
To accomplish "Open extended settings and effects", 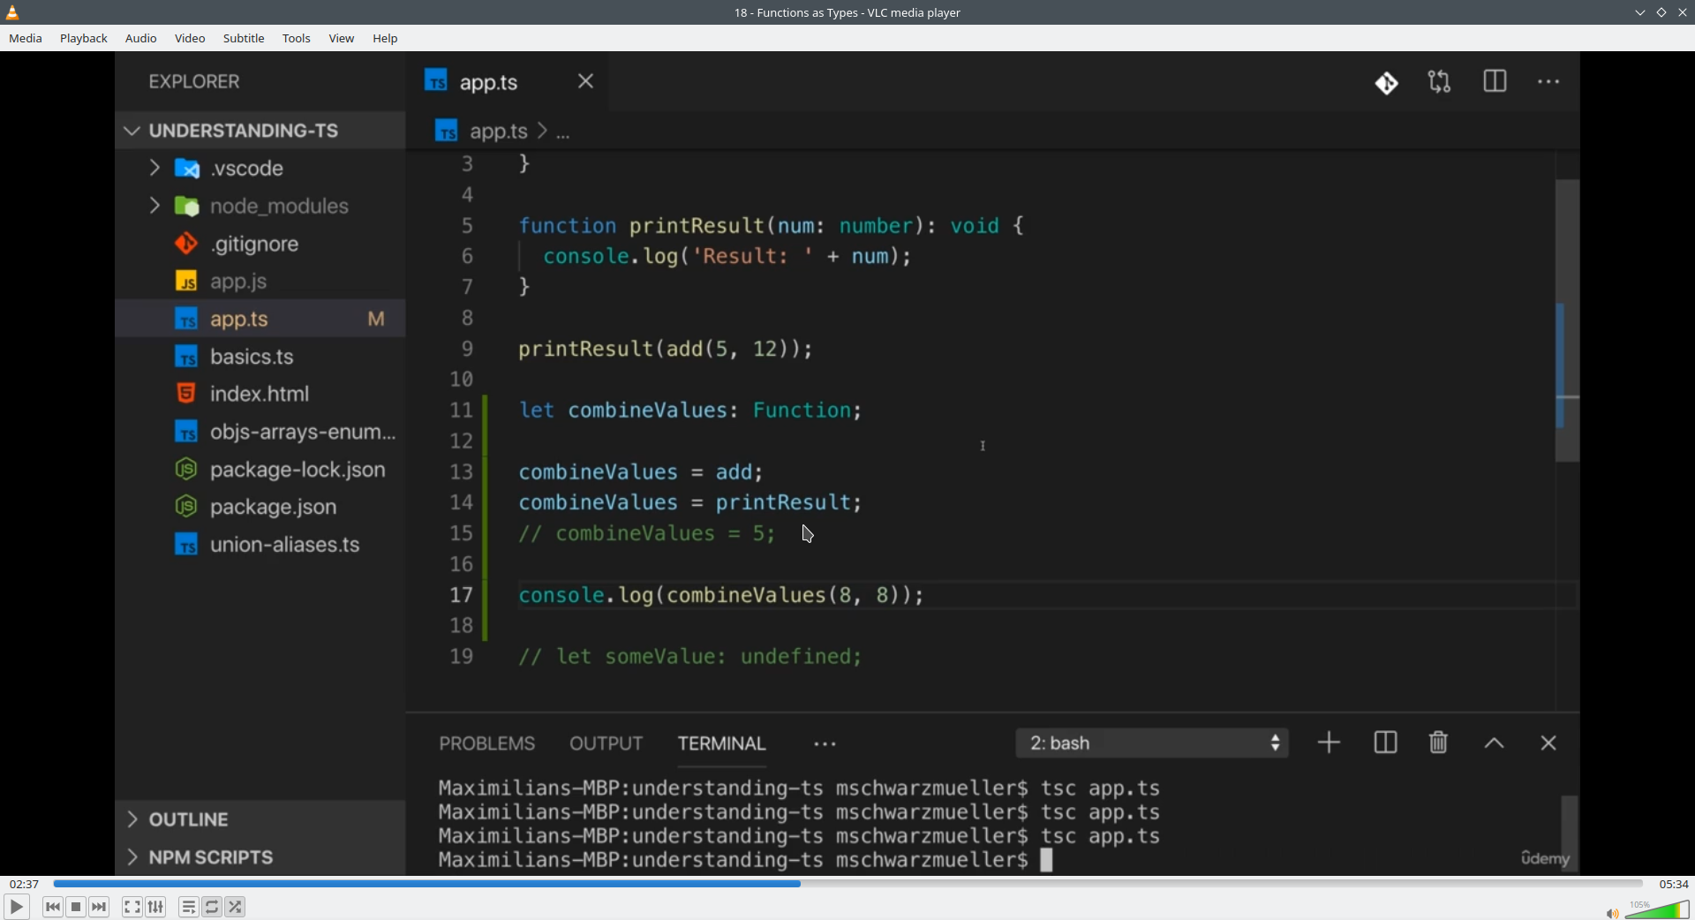I will (x=156, y=907).
